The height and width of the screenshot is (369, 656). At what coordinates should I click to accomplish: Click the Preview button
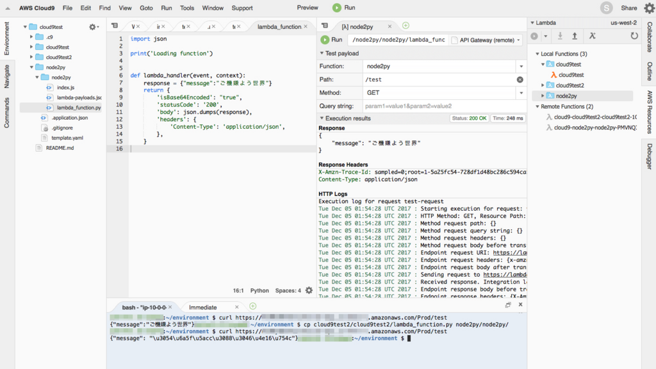click(307, 8)
